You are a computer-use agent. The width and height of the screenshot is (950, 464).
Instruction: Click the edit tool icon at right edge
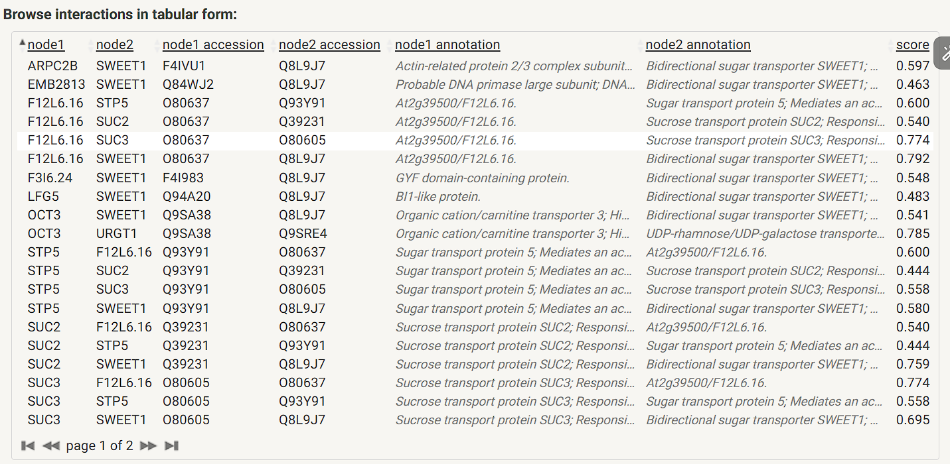(x=943, y=53)
